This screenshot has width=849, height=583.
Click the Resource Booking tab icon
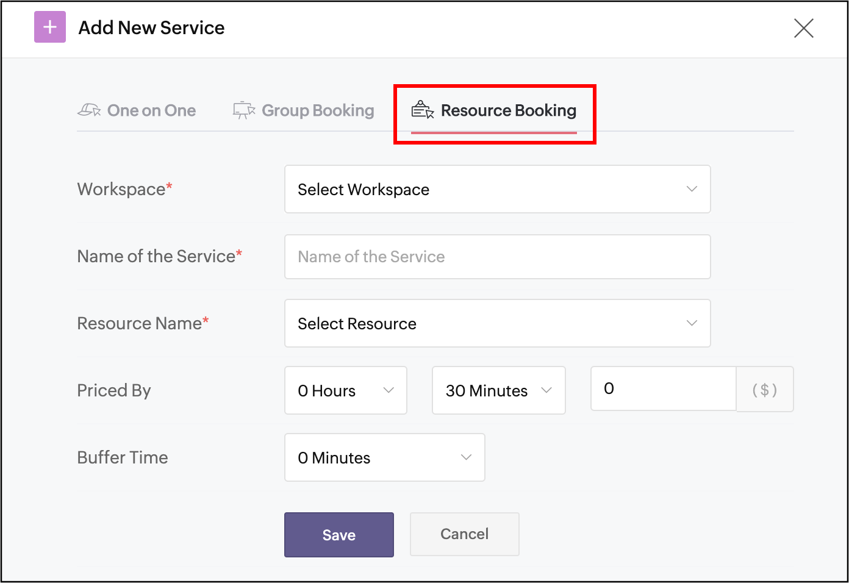423,110
